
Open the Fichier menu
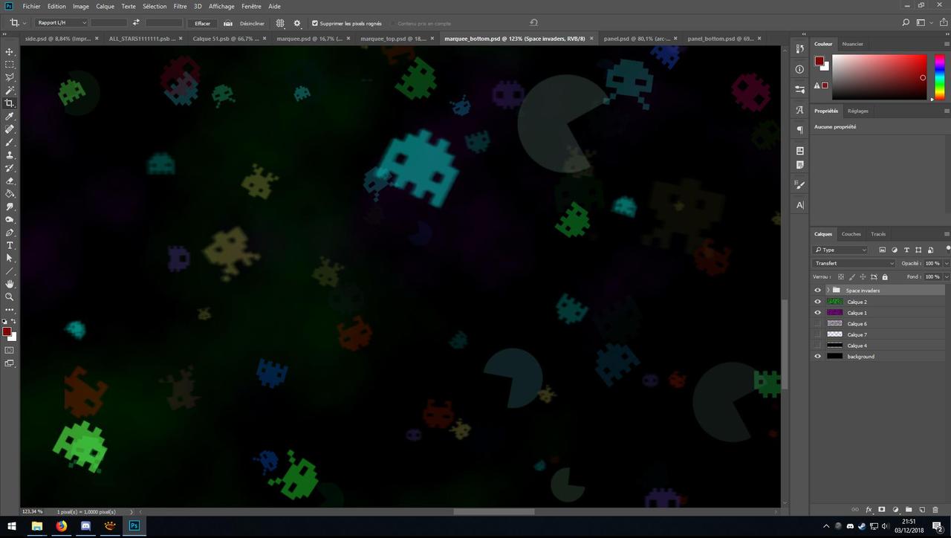click(32, 6)
